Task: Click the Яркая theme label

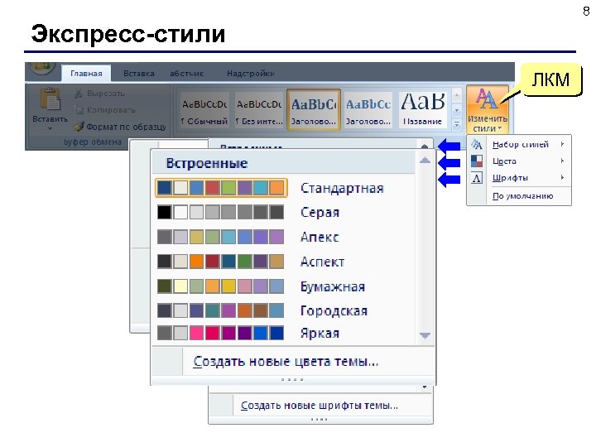Action: [x=320, y=334]
